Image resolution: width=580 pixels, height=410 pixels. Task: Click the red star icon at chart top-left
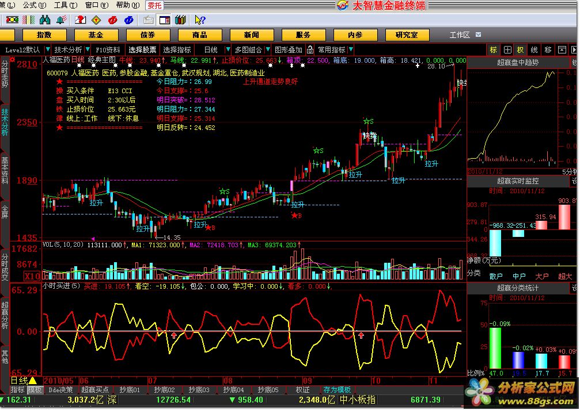click(x=12, y=59)
